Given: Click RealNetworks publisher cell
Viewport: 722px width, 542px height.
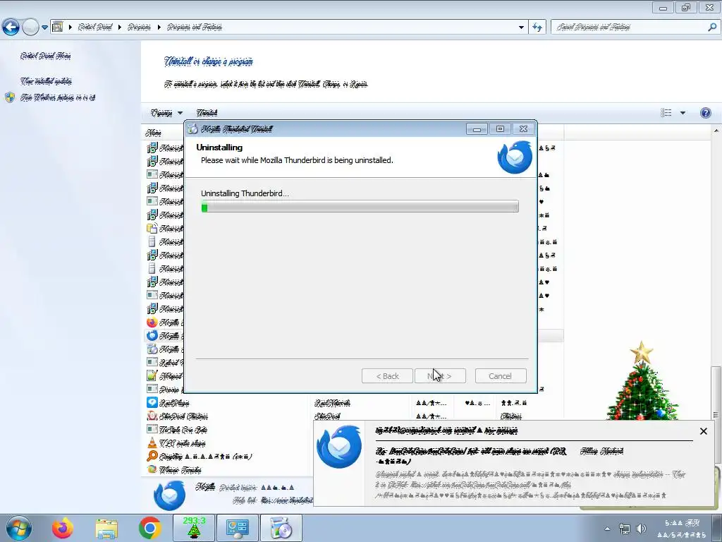Looking at the screenshot, I should tap(332, 403).
